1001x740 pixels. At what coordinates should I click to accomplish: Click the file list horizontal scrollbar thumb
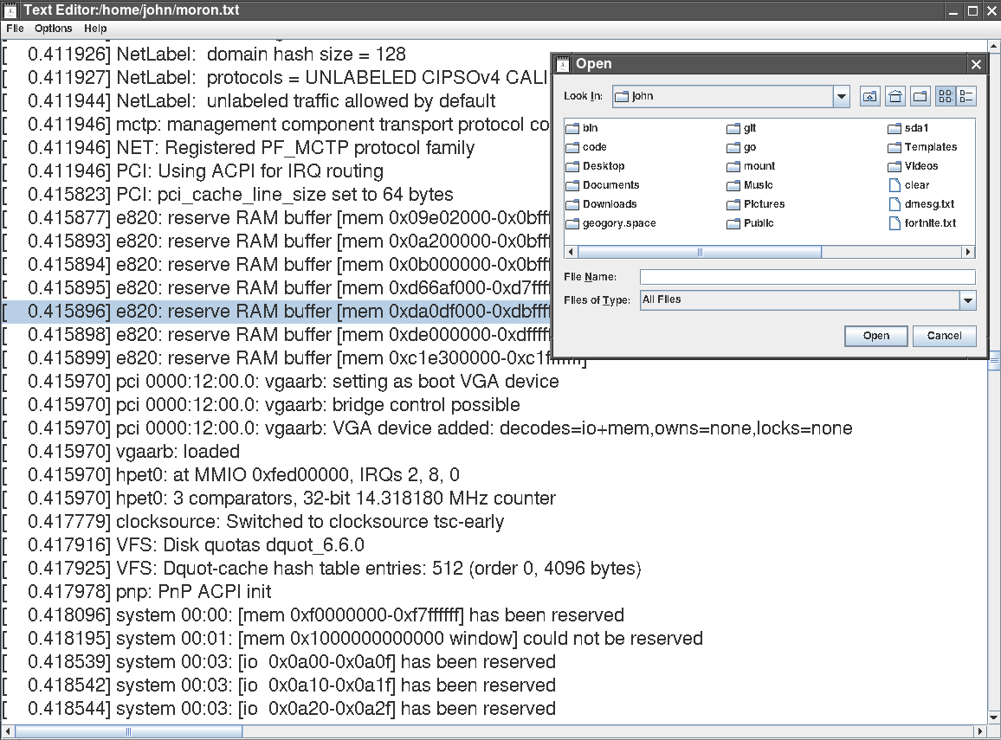(700, 253)
